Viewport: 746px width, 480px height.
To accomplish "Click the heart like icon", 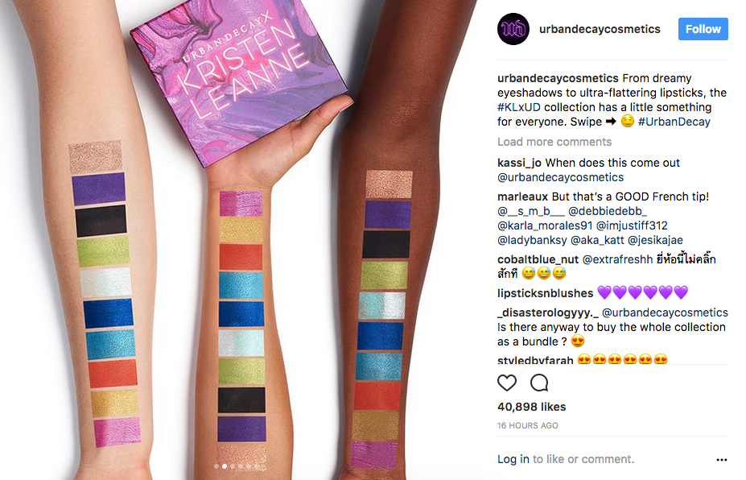I will (x=507, y=383).
